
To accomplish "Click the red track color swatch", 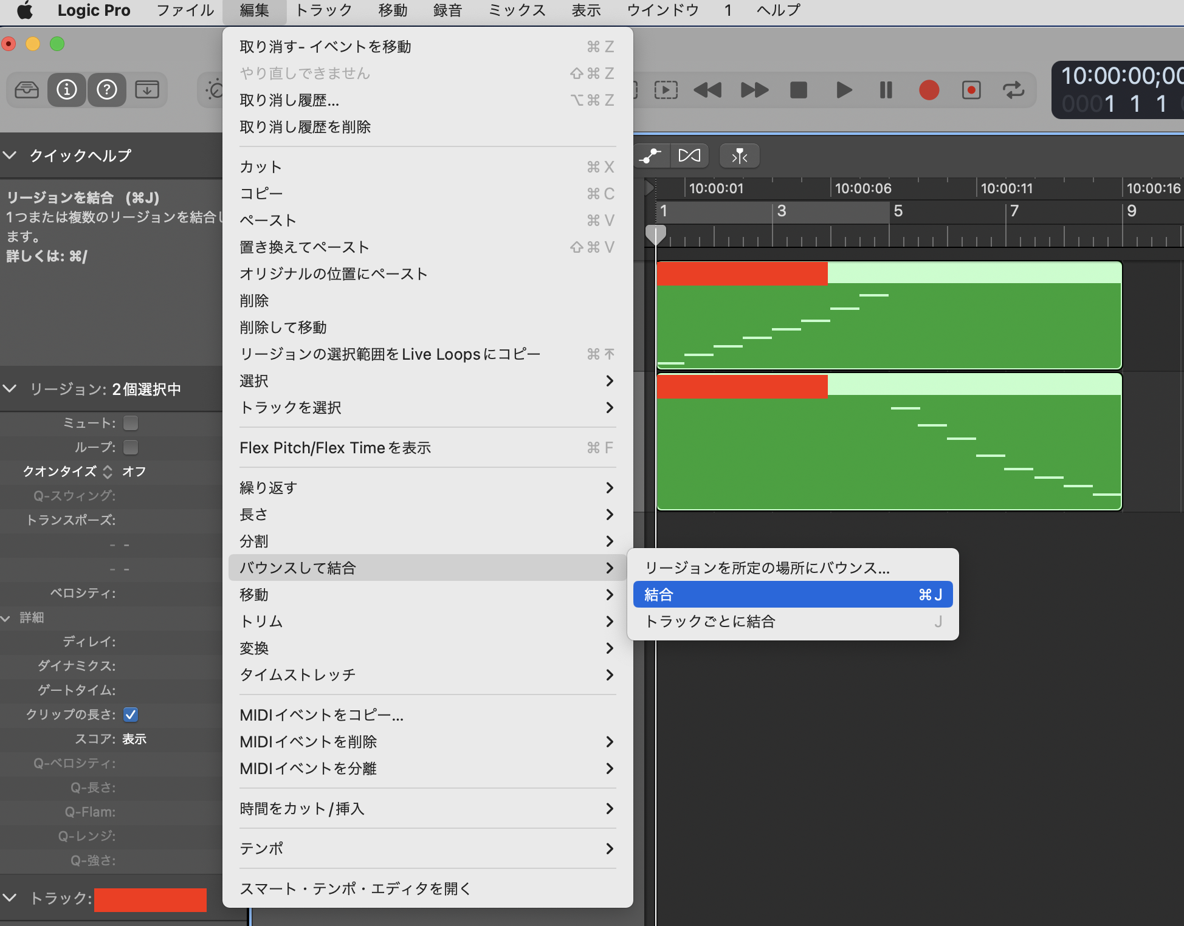I will coord(150,899).
